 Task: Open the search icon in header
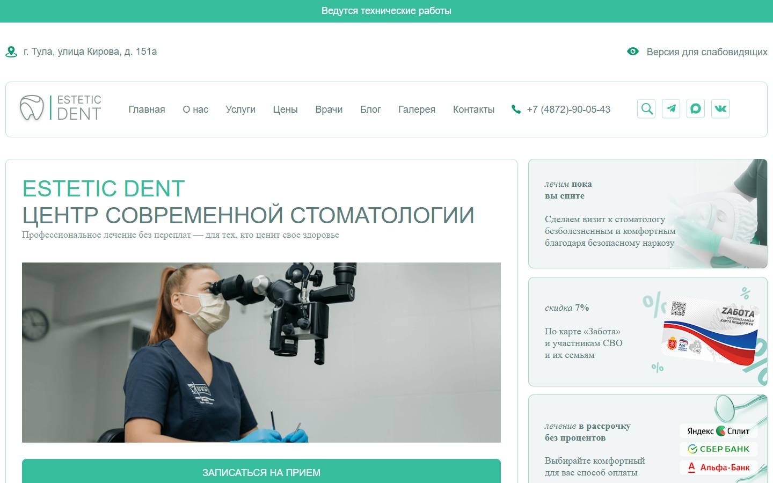[646, 109]
